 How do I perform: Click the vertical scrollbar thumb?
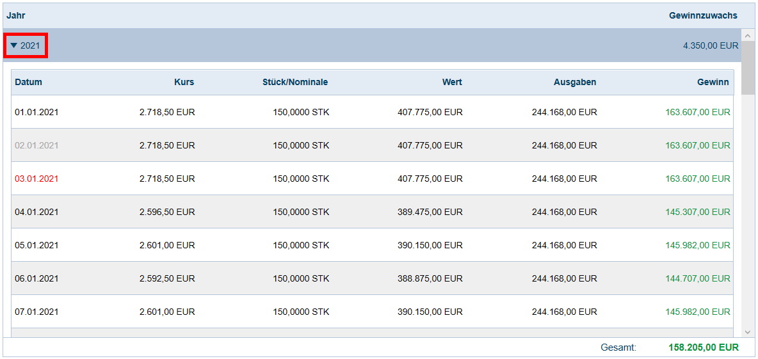coord(747,68)
